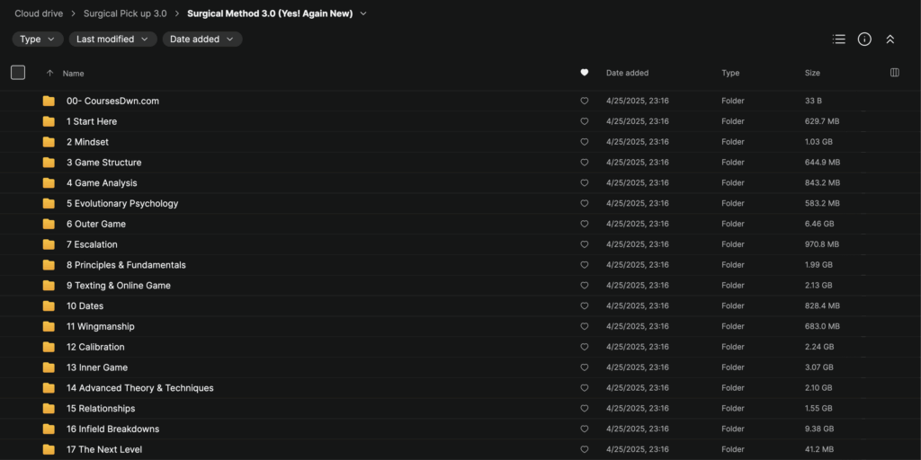Favorite the 7 Escalation folder

coord(585,244)
